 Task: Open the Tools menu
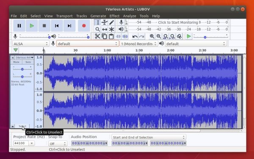(x=144, y=16)
